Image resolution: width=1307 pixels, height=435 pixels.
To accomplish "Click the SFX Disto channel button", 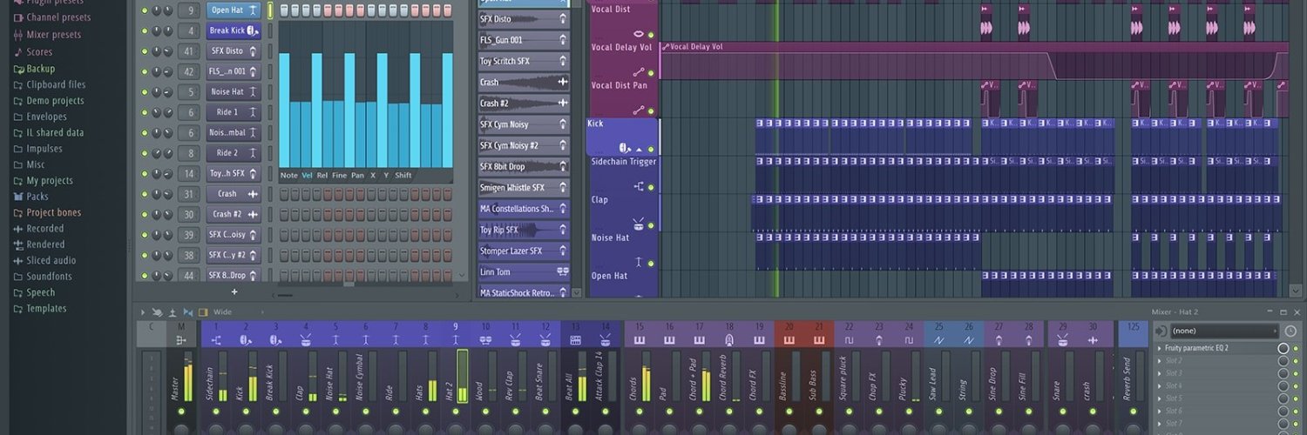I will [x=234, y=50].
